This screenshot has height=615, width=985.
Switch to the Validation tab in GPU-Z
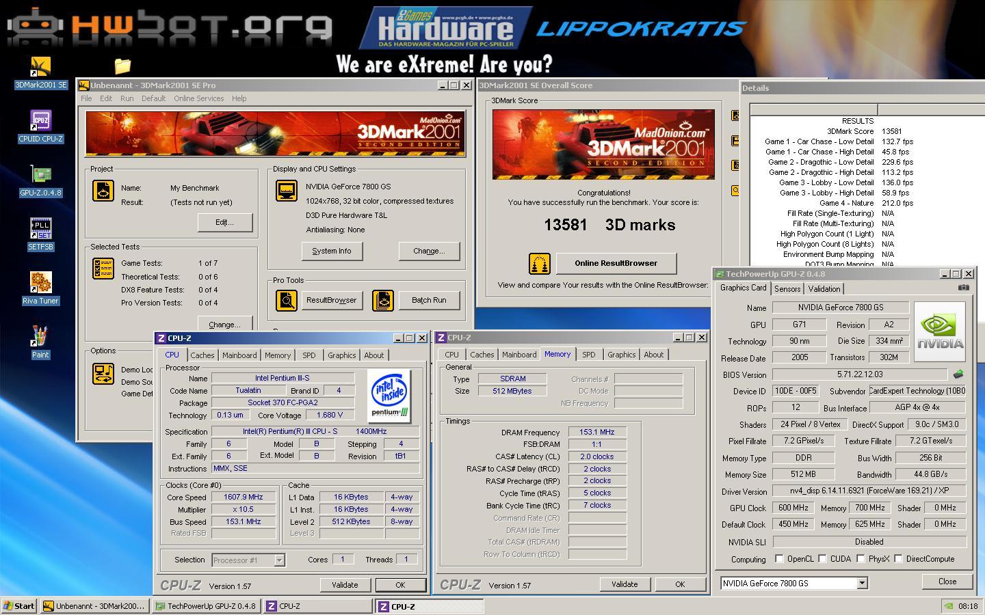coord(824,289)
